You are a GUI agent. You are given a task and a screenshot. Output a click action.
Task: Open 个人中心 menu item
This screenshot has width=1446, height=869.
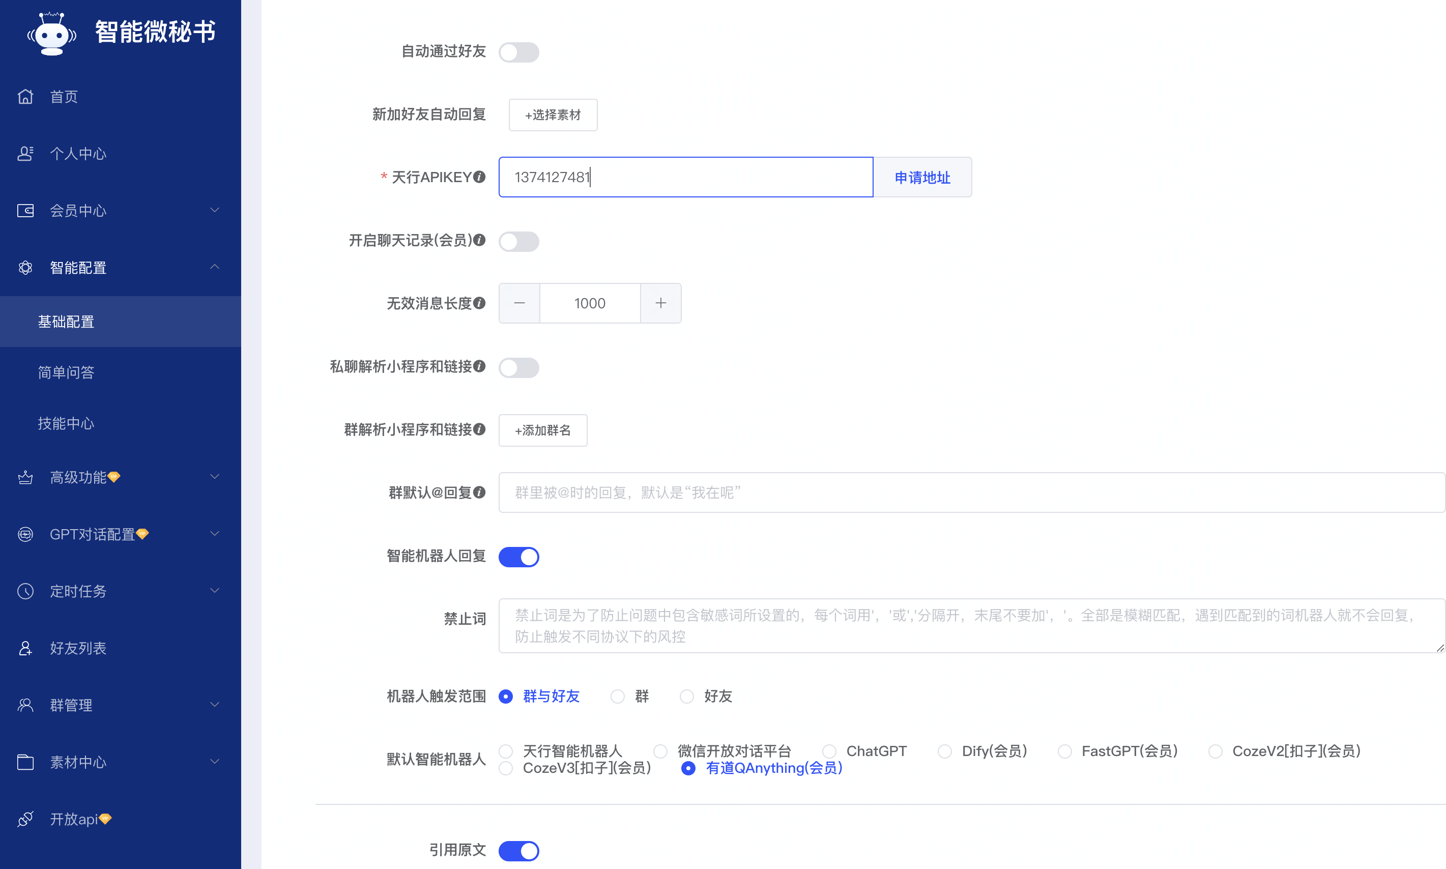(121, 154)
